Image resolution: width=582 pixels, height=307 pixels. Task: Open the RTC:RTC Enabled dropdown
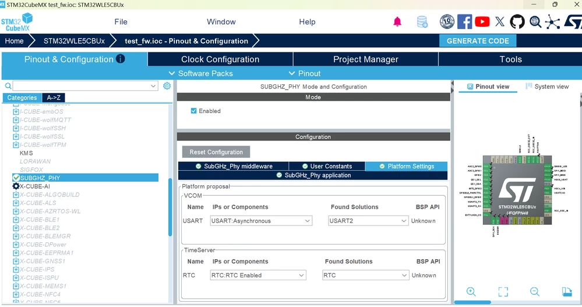pos(258,276)
